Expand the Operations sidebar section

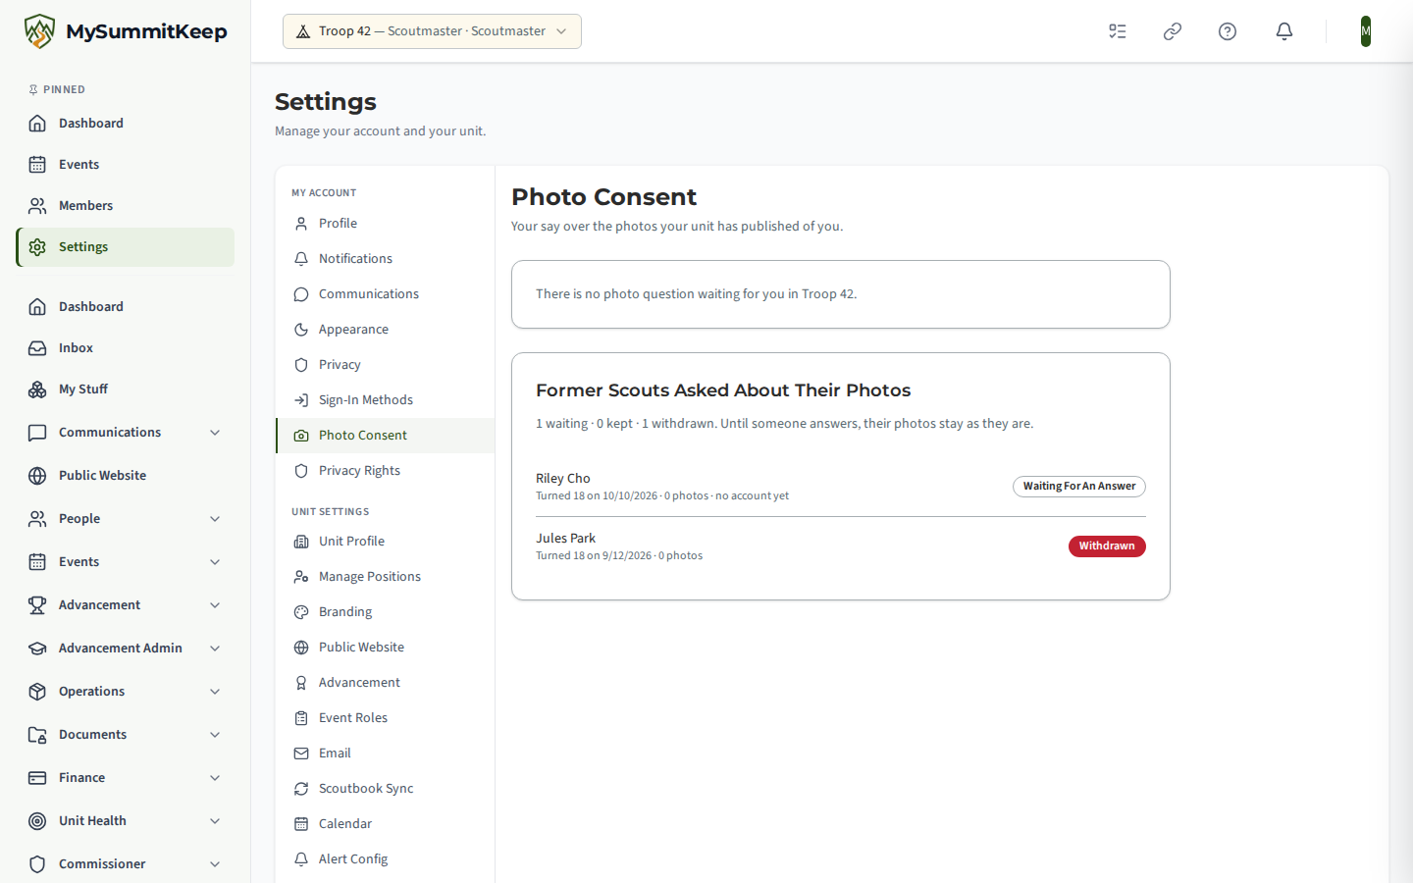(126, 692)
